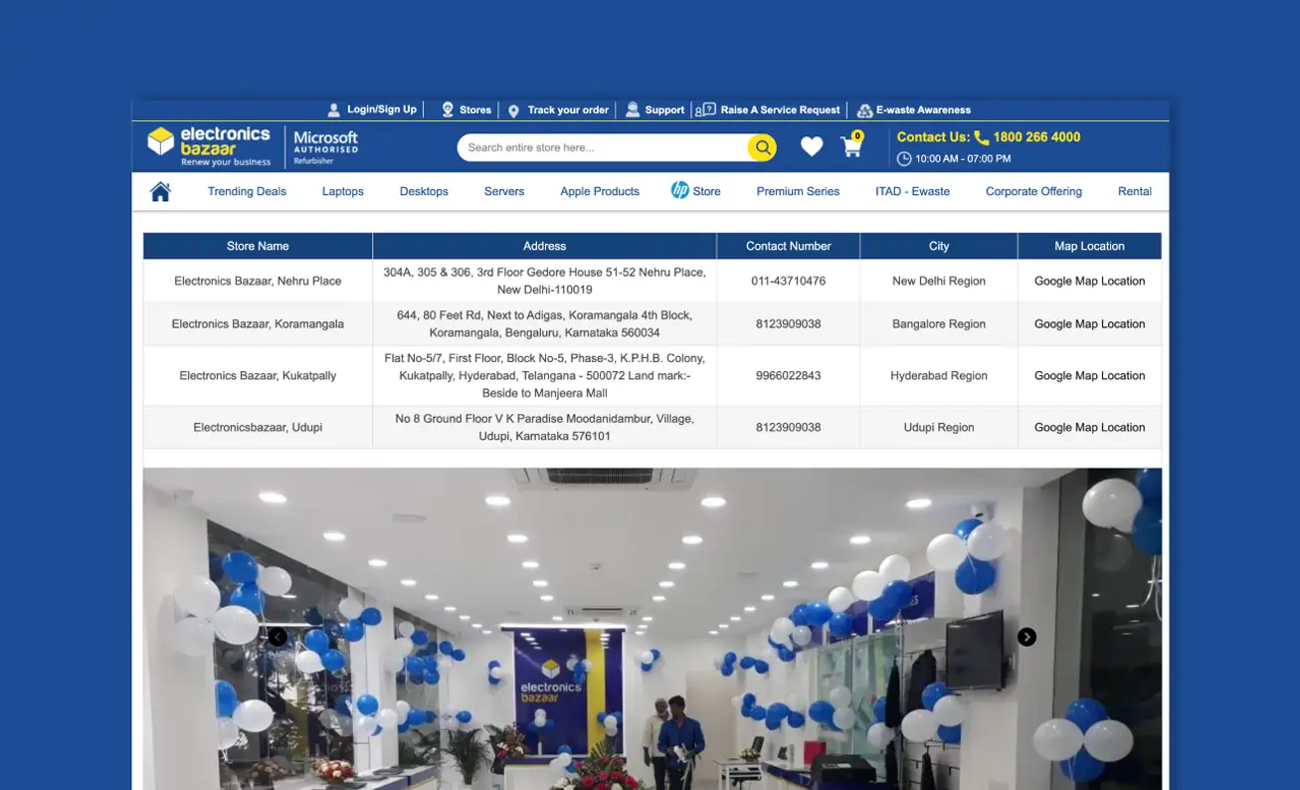The height and width of the screenshot is (790, 1300).
Task: Select Track your order
Action: click(x=558, y=109)
